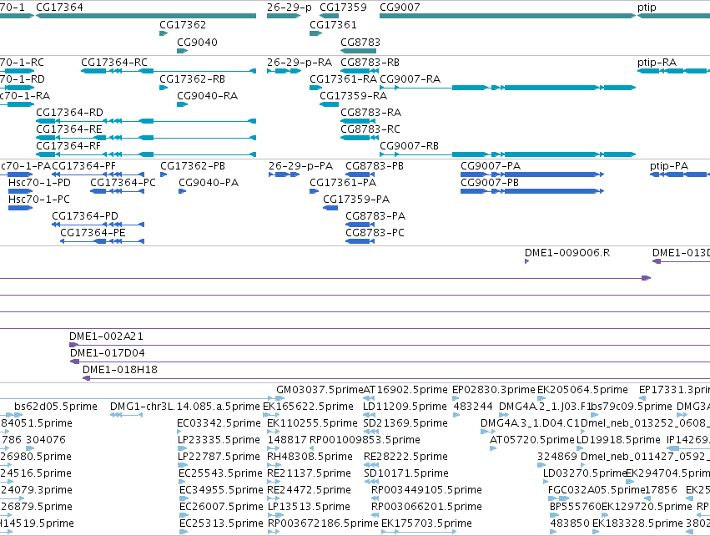Select the DME1-018H18 clone end
710x536 pixels.
87,378
